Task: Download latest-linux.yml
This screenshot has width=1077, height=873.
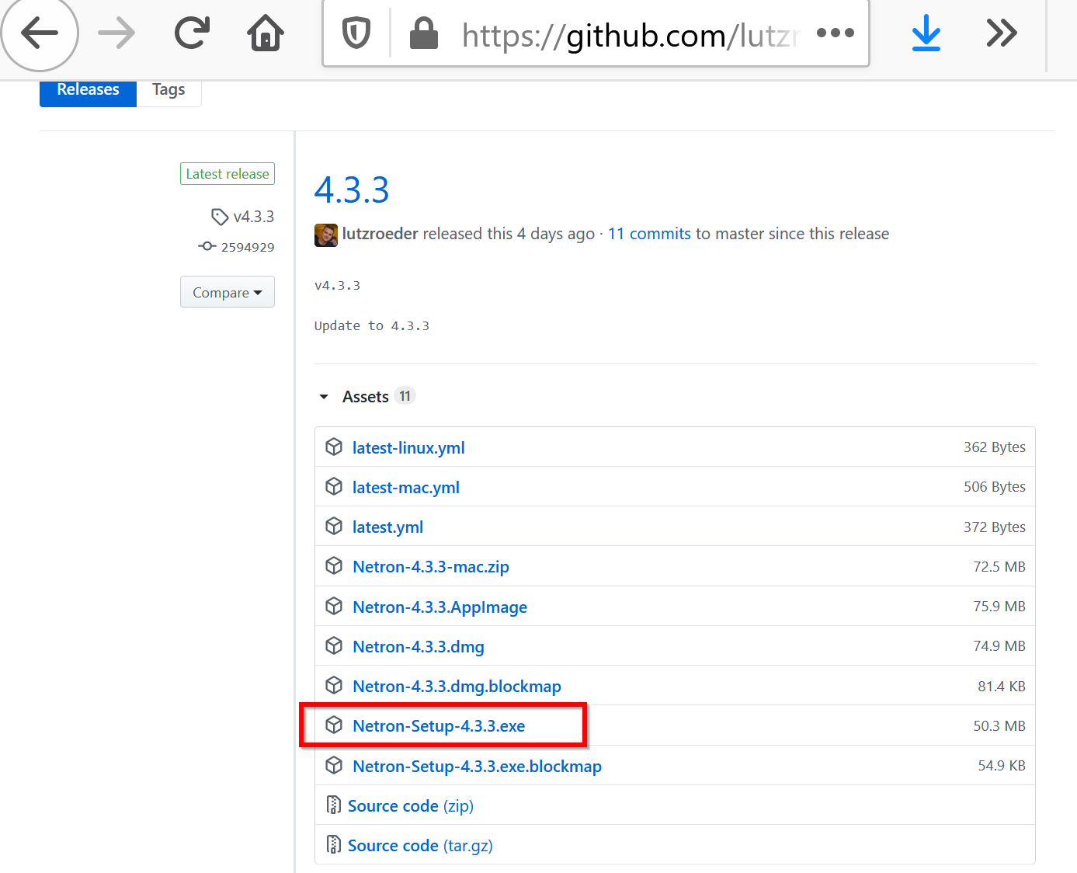Action: (x=408, y=448)
